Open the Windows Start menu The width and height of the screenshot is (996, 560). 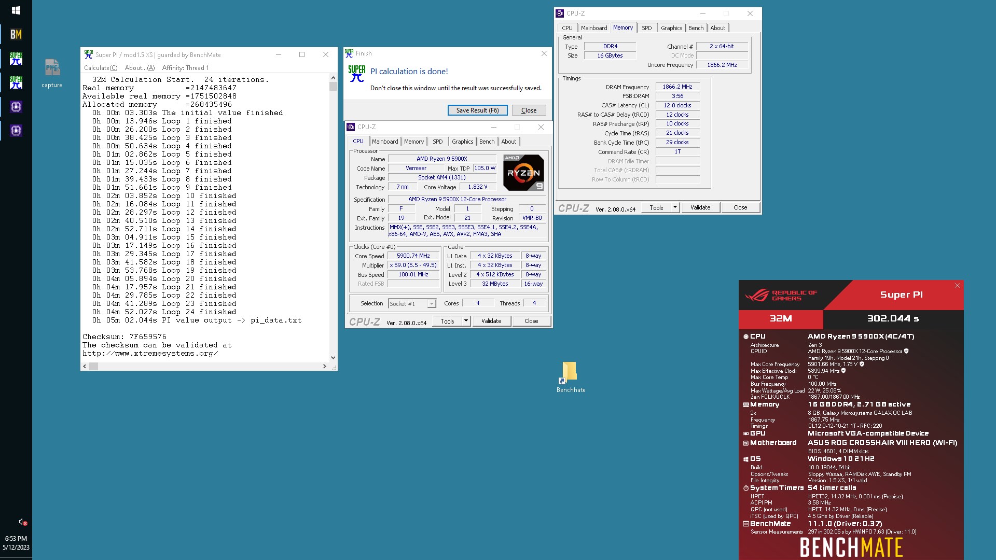click(16, 10)
